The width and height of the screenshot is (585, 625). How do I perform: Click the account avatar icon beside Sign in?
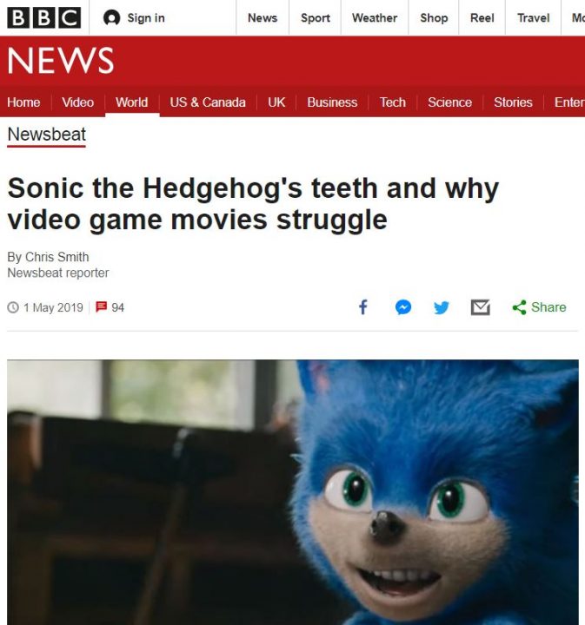[x=111, y=18]
